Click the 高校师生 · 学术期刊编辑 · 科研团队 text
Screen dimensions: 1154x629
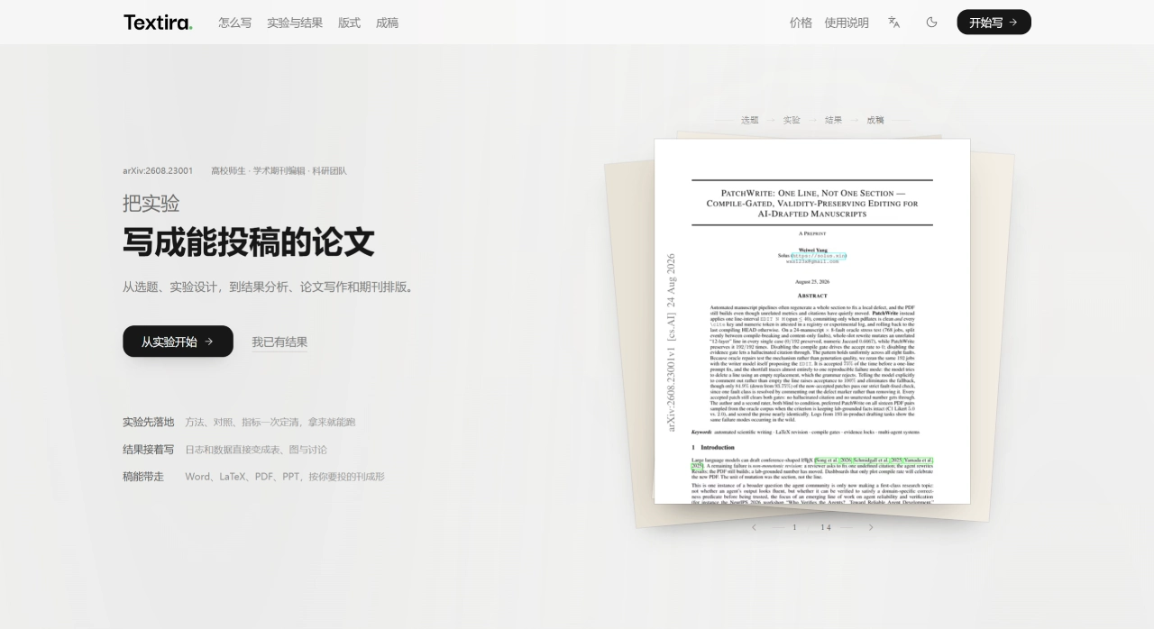pyautogui.click(x=279, y=170)
